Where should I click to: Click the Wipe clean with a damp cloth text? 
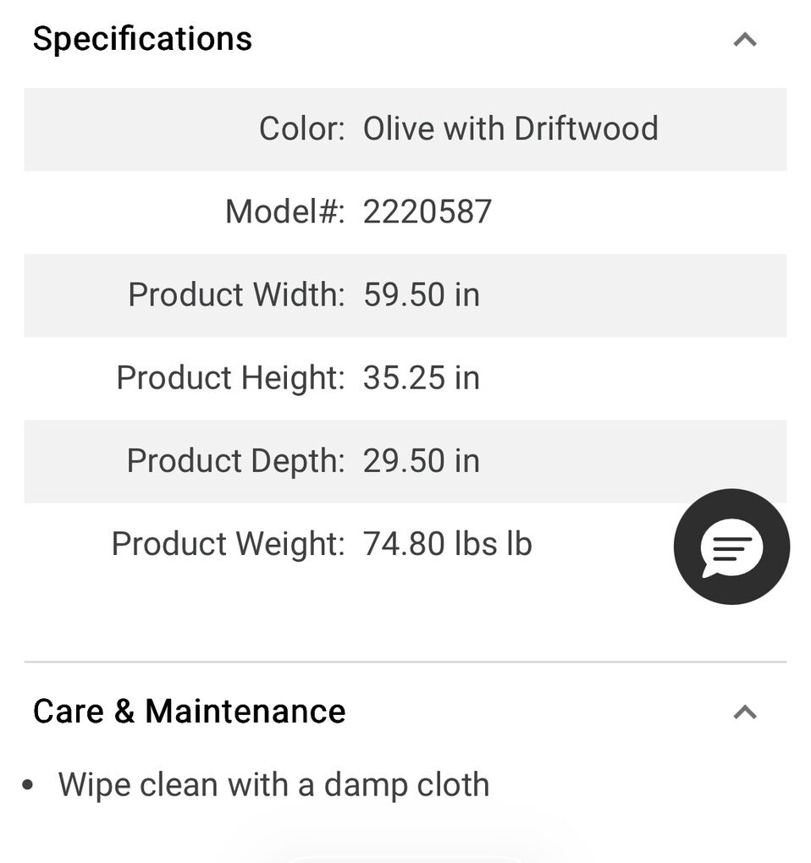point(273,785)
